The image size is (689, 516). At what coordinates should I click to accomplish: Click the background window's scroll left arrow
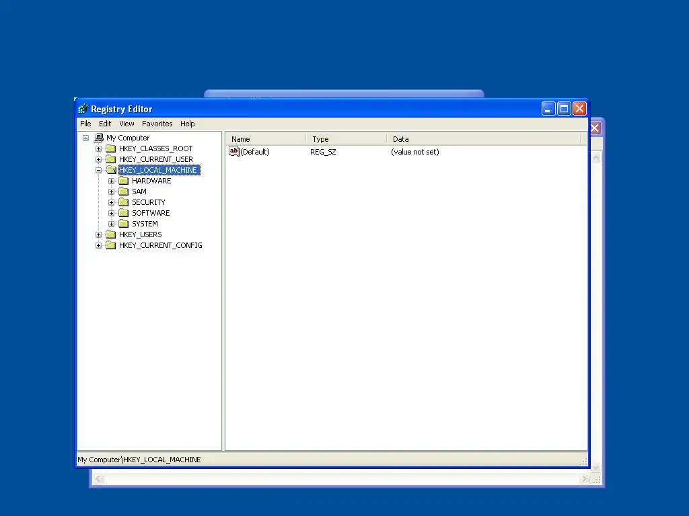(98, 479)
